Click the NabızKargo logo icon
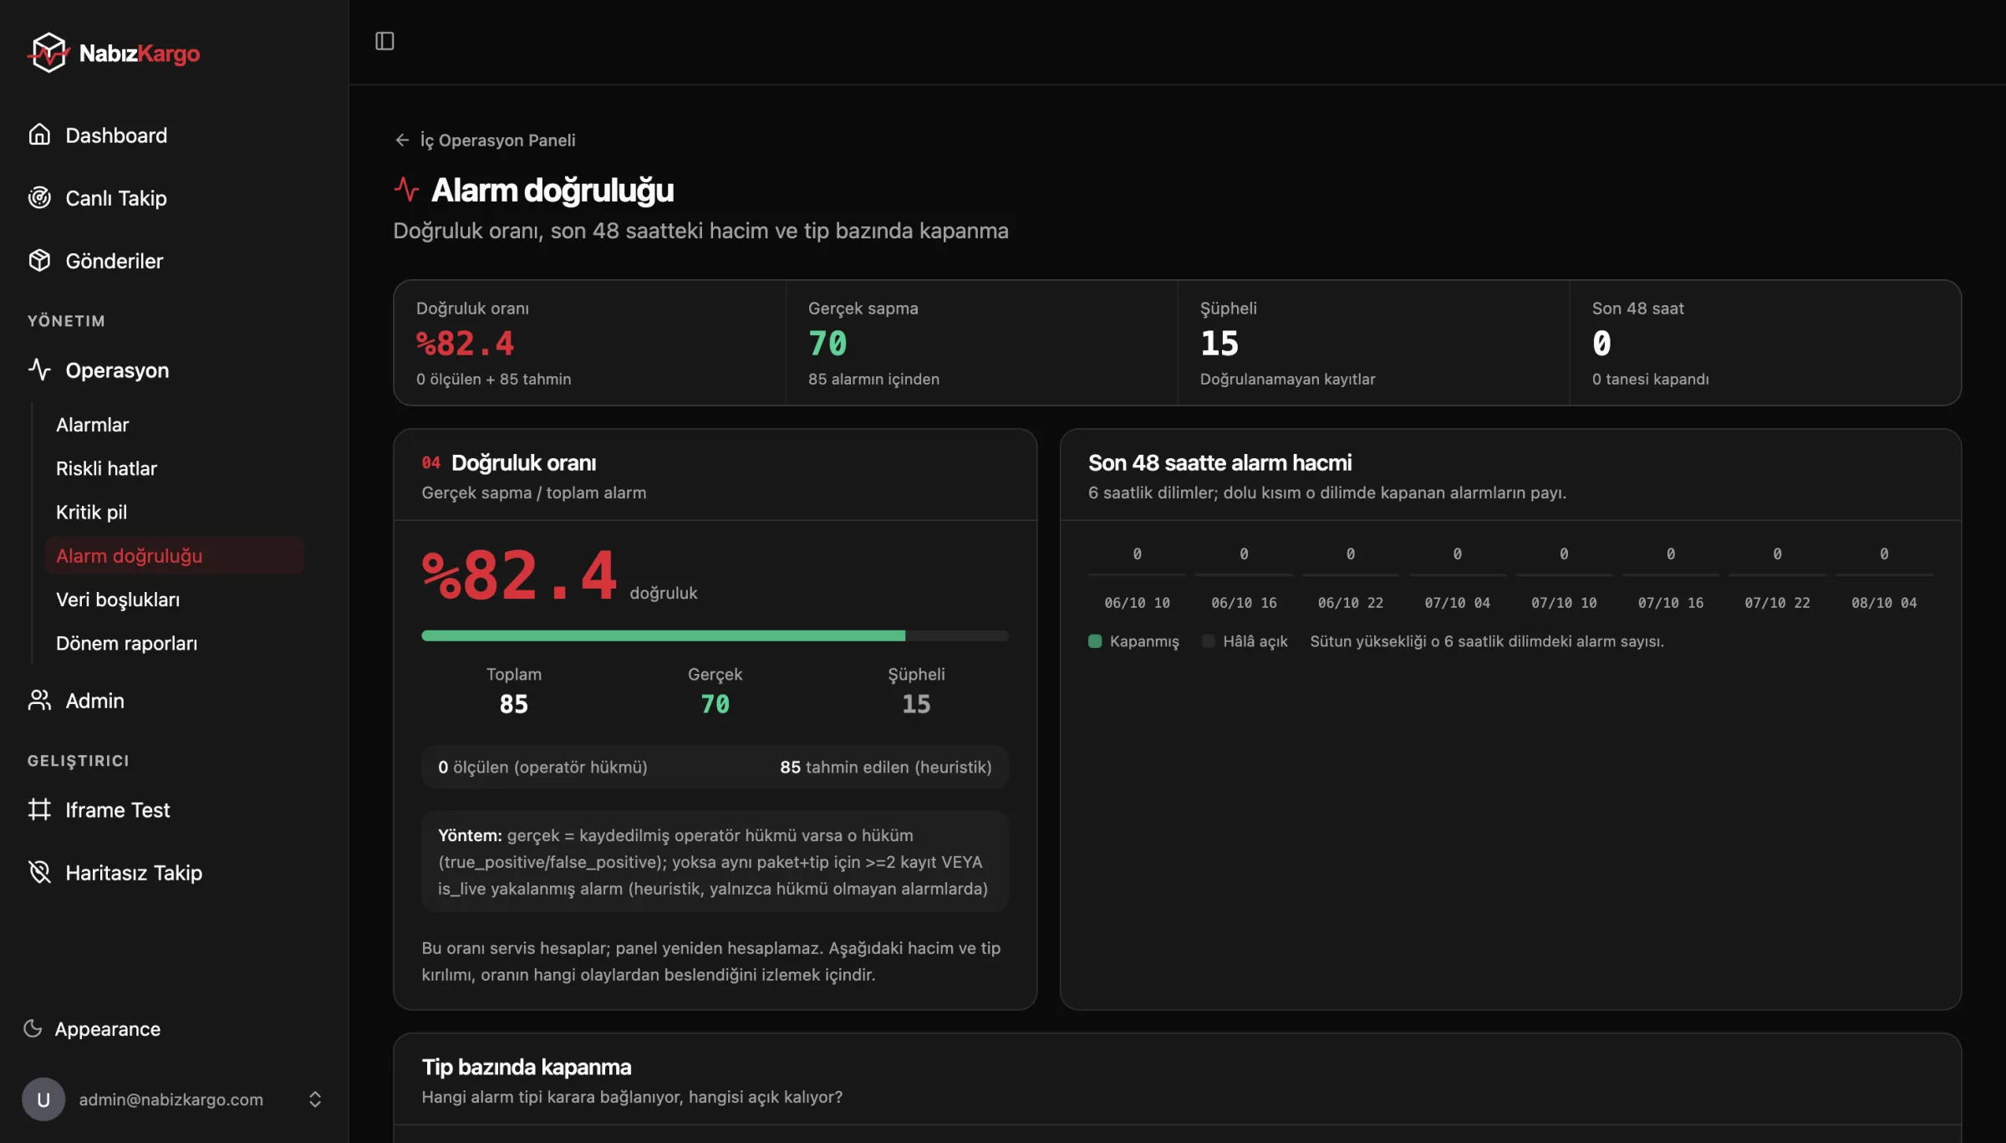 point(48,53)
